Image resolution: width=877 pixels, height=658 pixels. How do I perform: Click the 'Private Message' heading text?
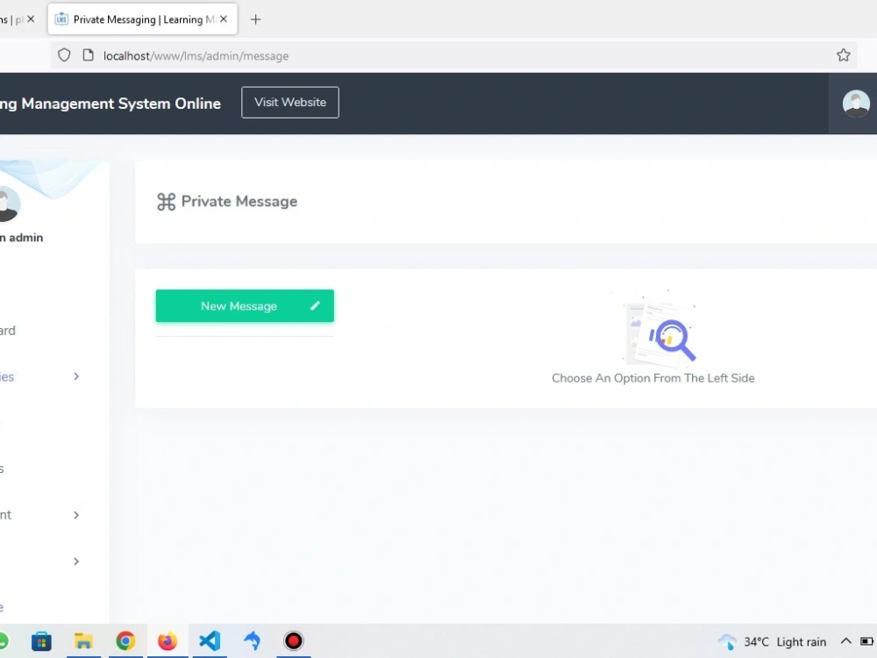click(239, 202)
